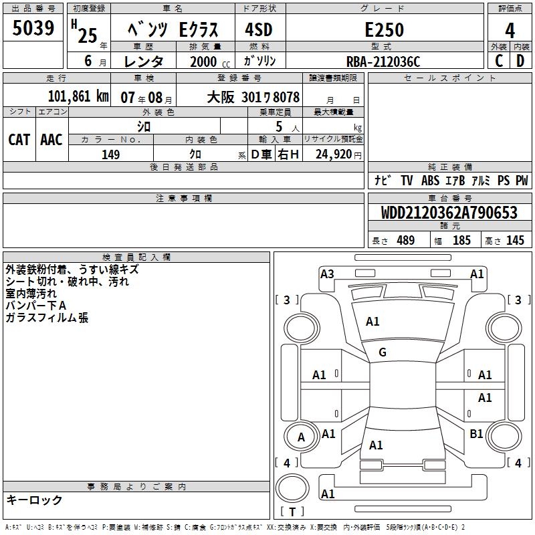
Task: Click the 後日発送部品 header
Action: [x=183, y=167]
